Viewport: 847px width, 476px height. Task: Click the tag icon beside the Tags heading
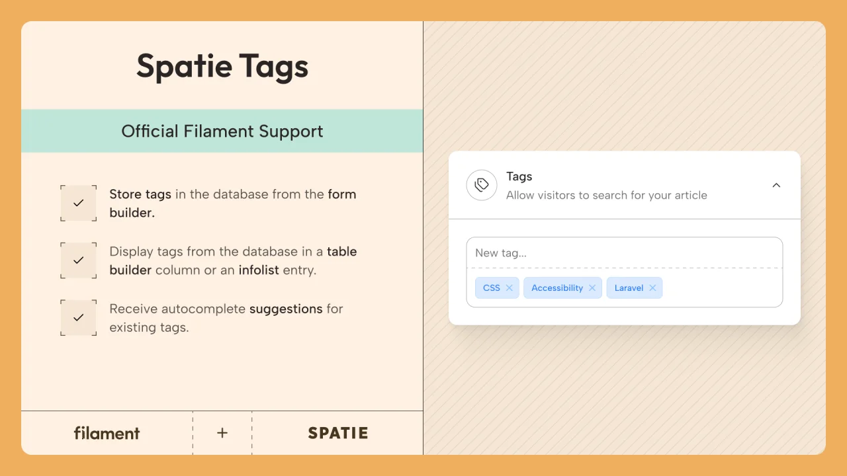coord(482,185)
